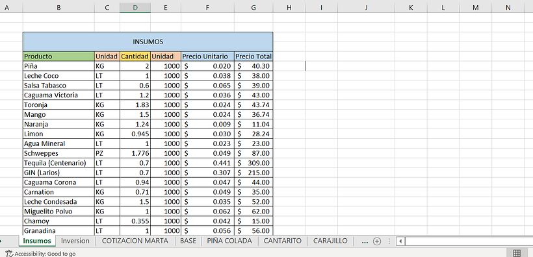The image size is (533, 257).
Task: Select the GIN (Larios) cell
Action: 58,173
